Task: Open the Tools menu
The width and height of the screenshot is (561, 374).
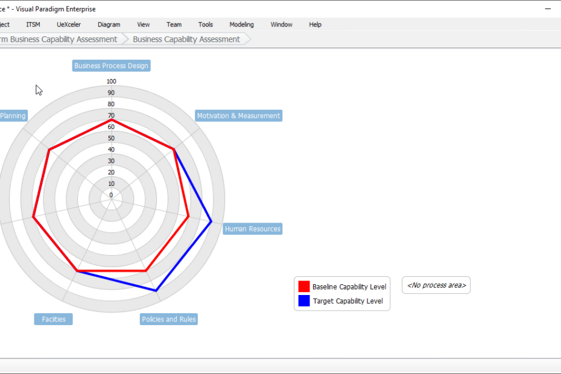Action: click(206, 25)
